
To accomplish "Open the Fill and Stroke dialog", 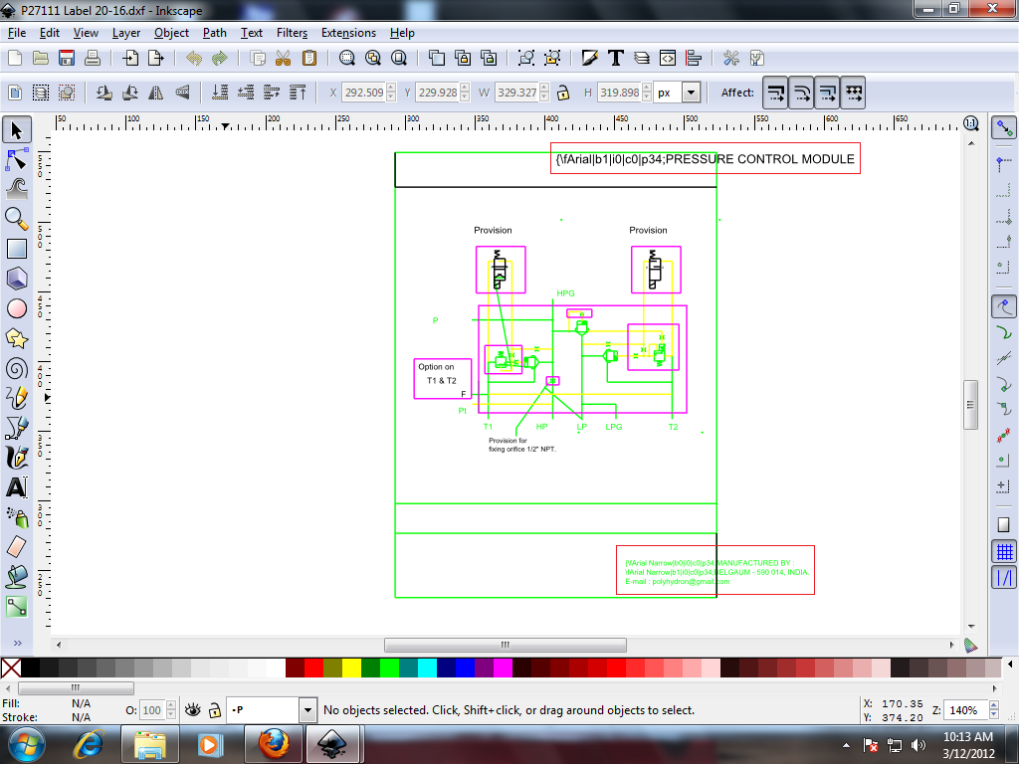I will point(590,57).
